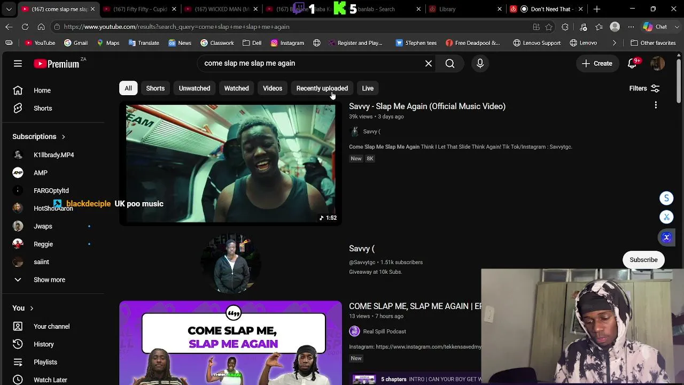Subscribe to the Savvy channel
The height and width of the screenshot is (385, 684).
[643, 260]
